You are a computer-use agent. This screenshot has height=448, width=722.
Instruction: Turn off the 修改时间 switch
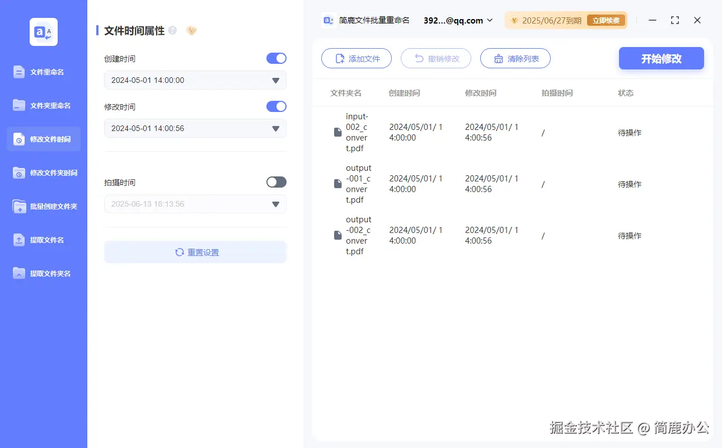(x=276, y=106)
